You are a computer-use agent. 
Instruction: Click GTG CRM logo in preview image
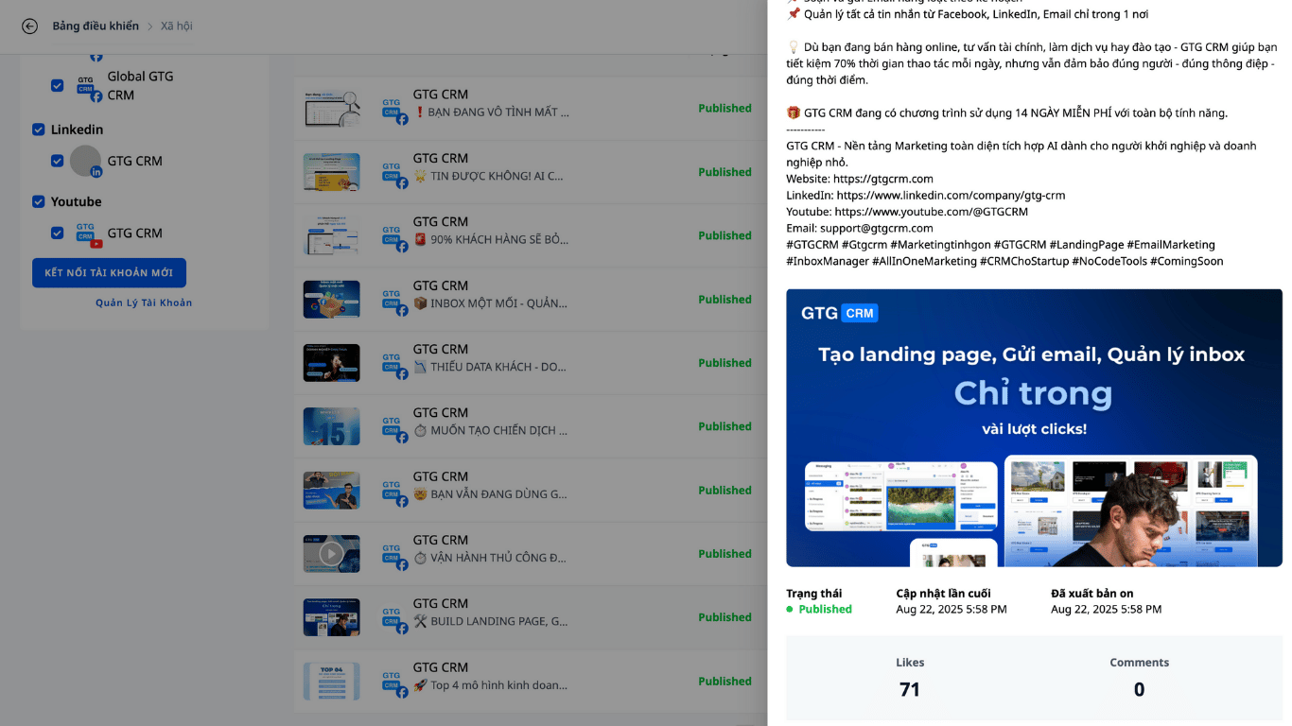pos(840,313)
